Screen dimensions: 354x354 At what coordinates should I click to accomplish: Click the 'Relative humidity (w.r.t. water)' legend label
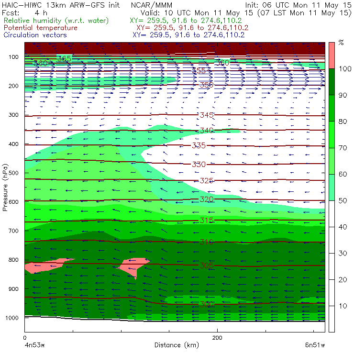56,21
